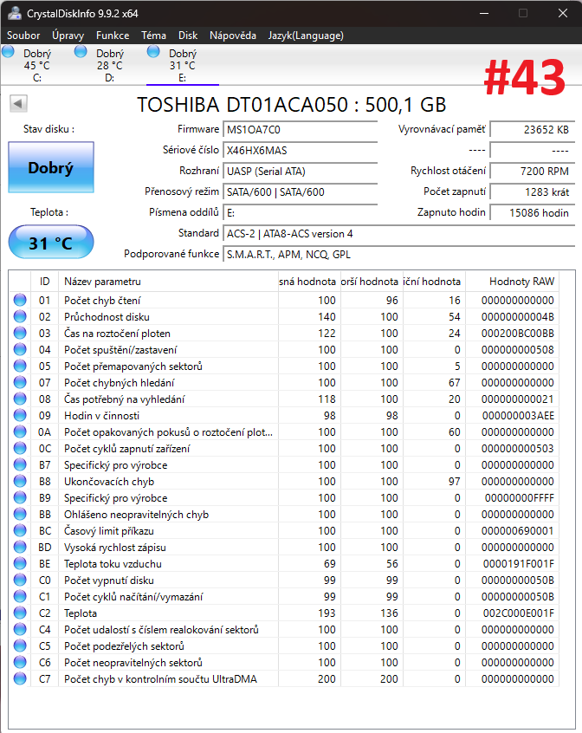Click status icon for row ID C4

[x=20, y=629]
